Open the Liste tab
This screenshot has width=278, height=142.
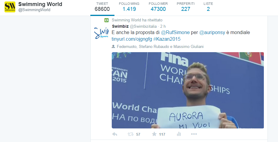208,7
